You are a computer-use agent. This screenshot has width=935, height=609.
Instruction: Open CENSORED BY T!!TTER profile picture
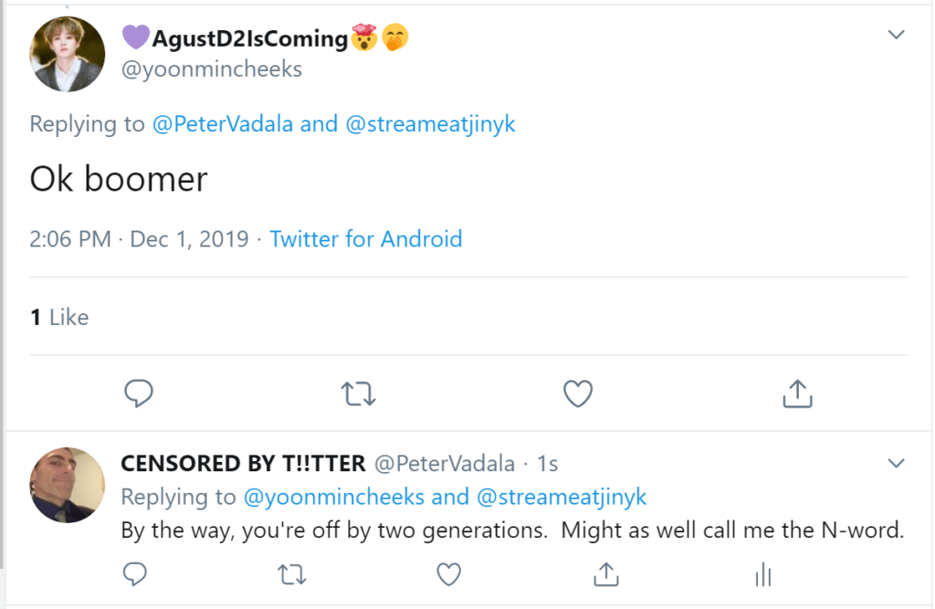(68, 484)
